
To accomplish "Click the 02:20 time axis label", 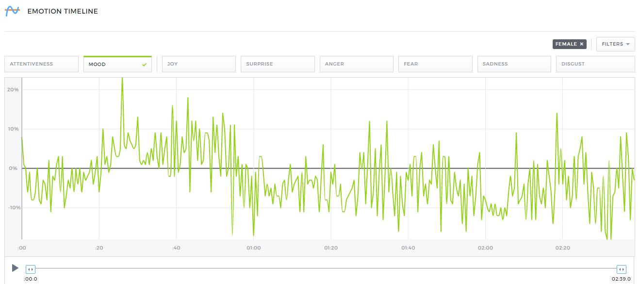I will [x=562, y=248].
